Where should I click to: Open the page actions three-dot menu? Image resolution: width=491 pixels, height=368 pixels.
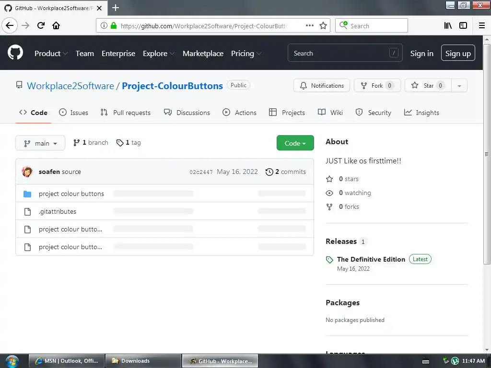310,25
